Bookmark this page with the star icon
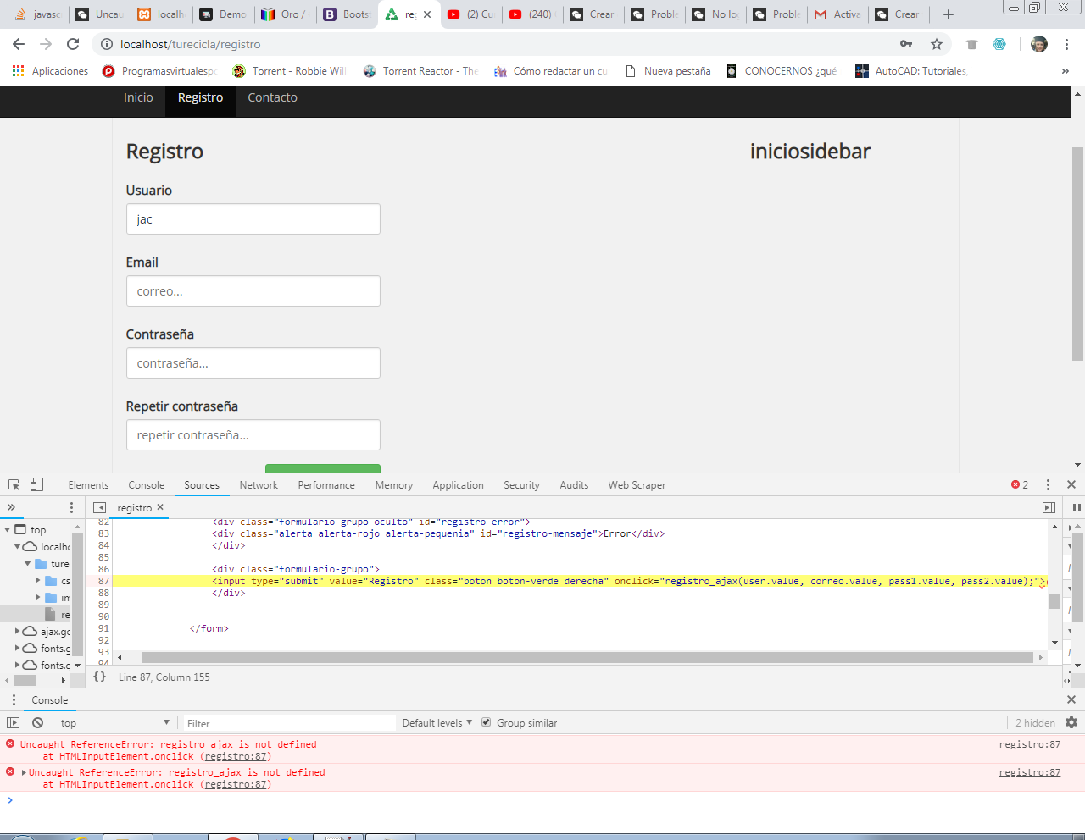 point(937,44)
